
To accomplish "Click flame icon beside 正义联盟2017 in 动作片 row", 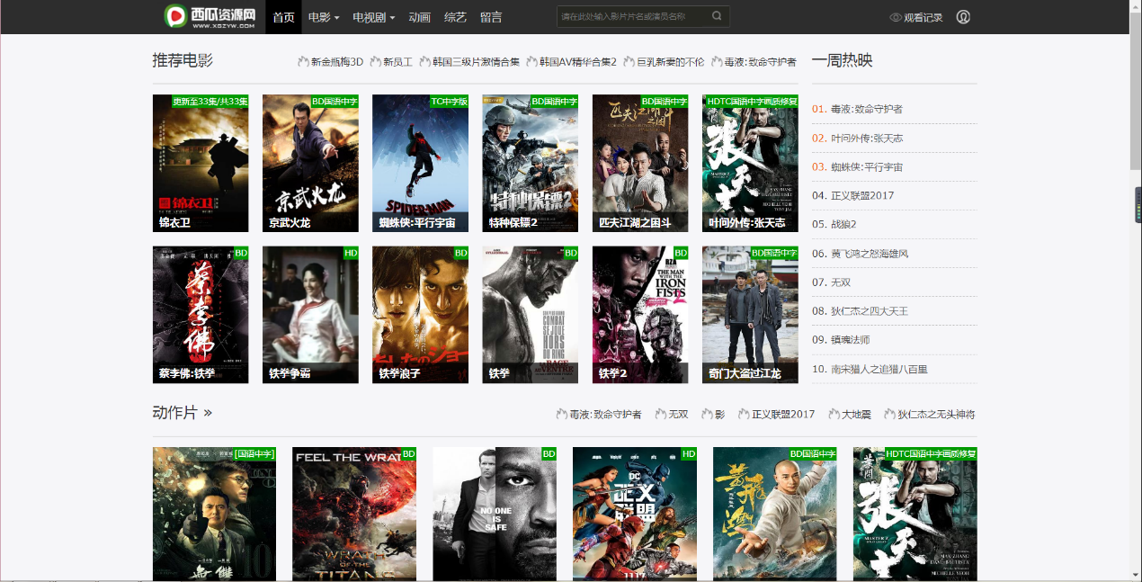I will pos(744,415).
